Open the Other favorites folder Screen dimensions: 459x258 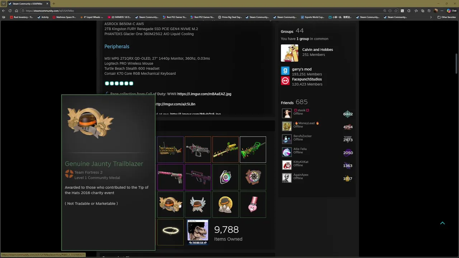pyautogui.click(x=446, y=17)
